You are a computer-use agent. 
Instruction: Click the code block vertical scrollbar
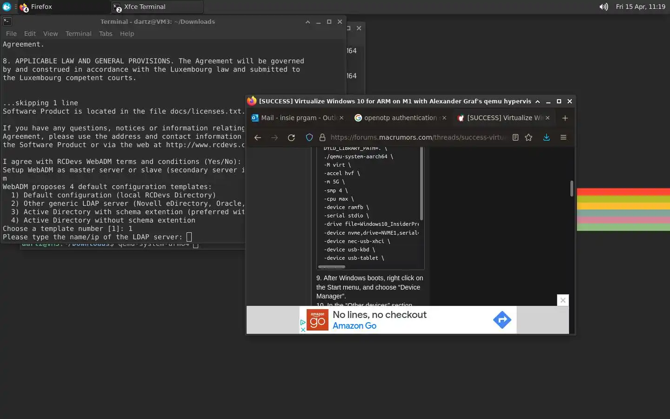click(x=422, y=183)
